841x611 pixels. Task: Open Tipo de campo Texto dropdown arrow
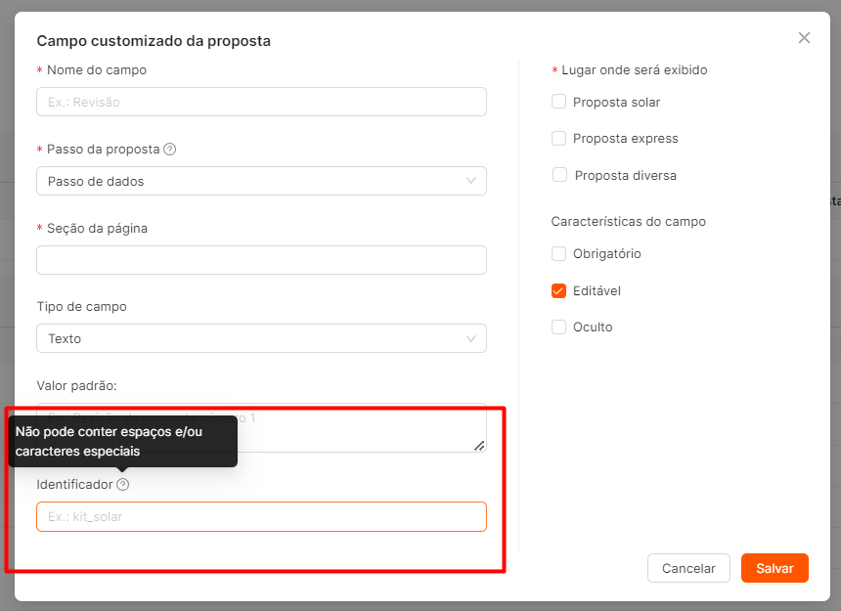(x=471, y=338)
